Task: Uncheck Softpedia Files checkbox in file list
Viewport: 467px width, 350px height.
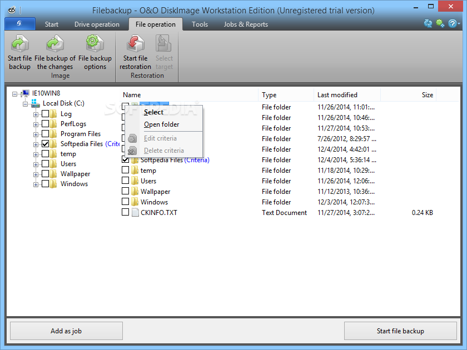Action: point(126,160)
